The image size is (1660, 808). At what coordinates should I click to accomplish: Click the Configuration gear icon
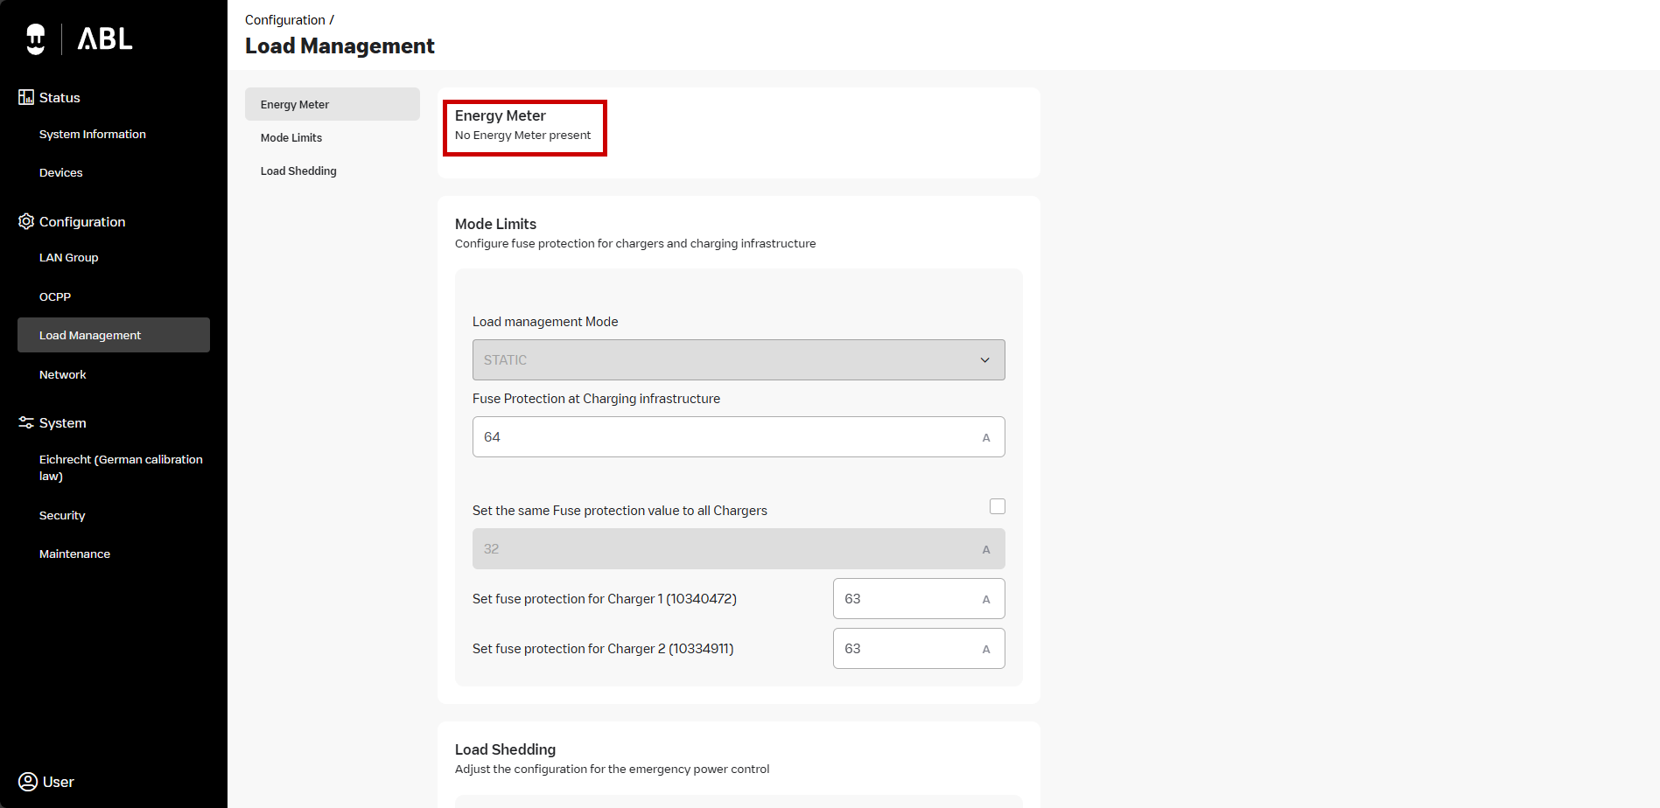(26, 221)
